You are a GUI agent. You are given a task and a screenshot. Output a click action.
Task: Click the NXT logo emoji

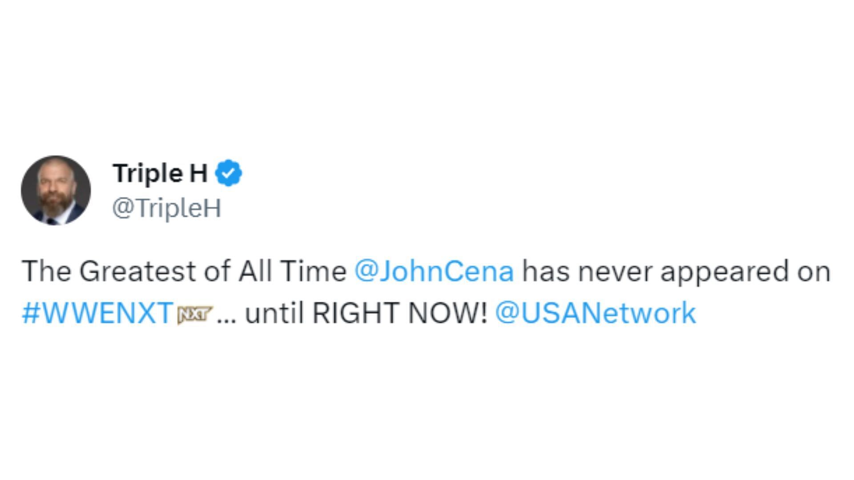[195, 314]
